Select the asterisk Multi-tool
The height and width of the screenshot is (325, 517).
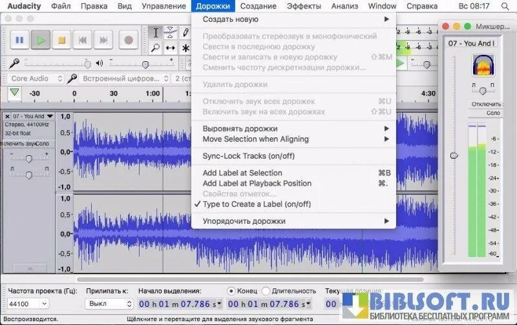(x=185, y=48)
